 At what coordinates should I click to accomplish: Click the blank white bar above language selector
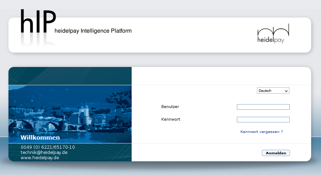221,76
